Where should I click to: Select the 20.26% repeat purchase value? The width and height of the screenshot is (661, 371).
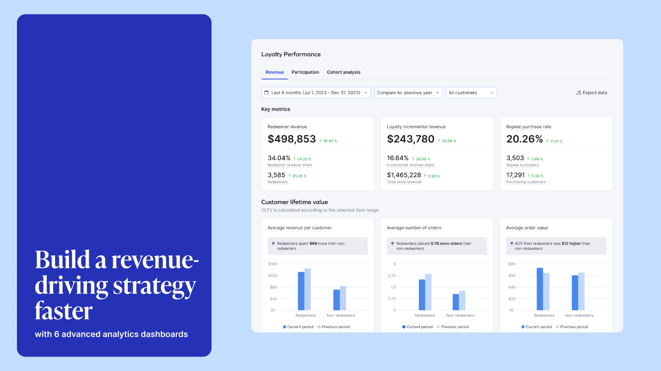tap(525, 139)
